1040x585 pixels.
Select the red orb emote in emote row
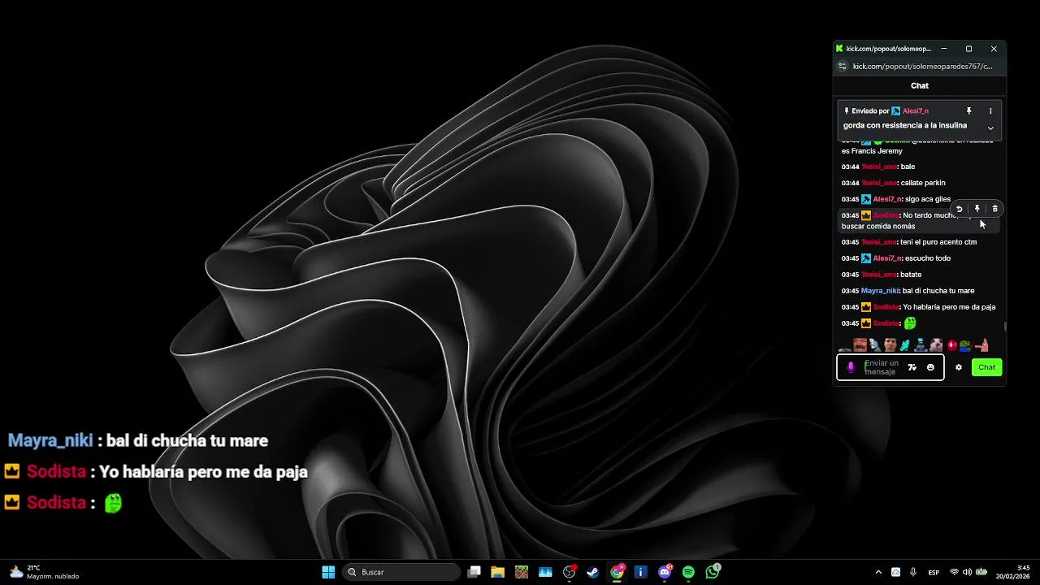coord(951,345)
